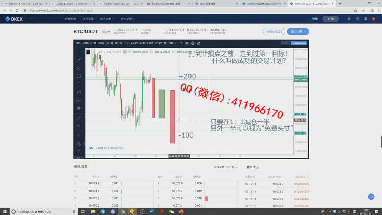Toggle the lock all drawings padlock

point(79,151)
